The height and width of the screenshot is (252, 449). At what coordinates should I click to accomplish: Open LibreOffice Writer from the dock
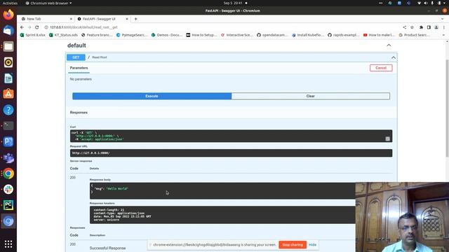click(x=8, y=78)
